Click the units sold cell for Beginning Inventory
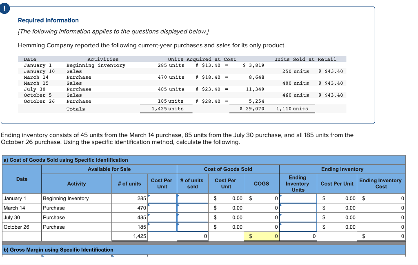Viewport: 418px width, 265px height. [192, 199]
